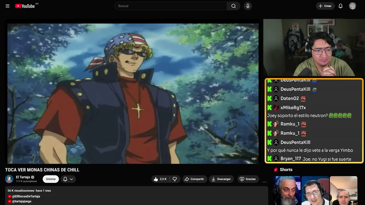Open the Crear menu
The height and width of the screenshot is (205, 365).
325,6
